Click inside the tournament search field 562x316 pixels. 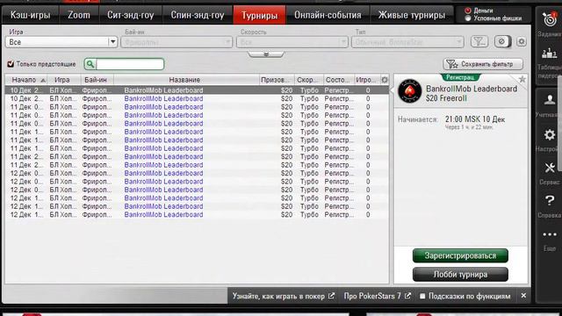pyautogui.click(x=130, y=64)
